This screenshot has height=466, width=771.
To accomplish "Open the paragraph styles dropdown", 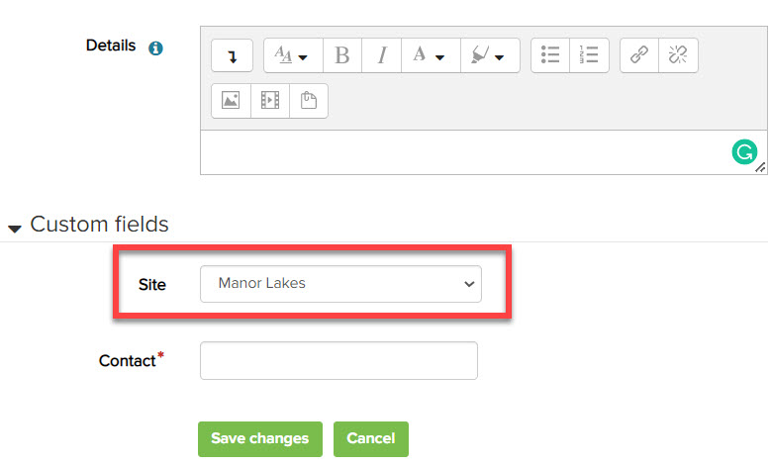I will [x=291, y=56].
